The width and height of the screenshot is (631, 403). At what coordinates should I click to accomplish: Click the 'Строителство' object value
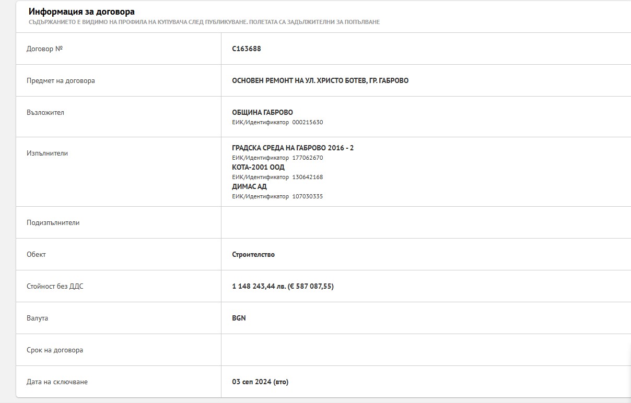coord(253,254)
